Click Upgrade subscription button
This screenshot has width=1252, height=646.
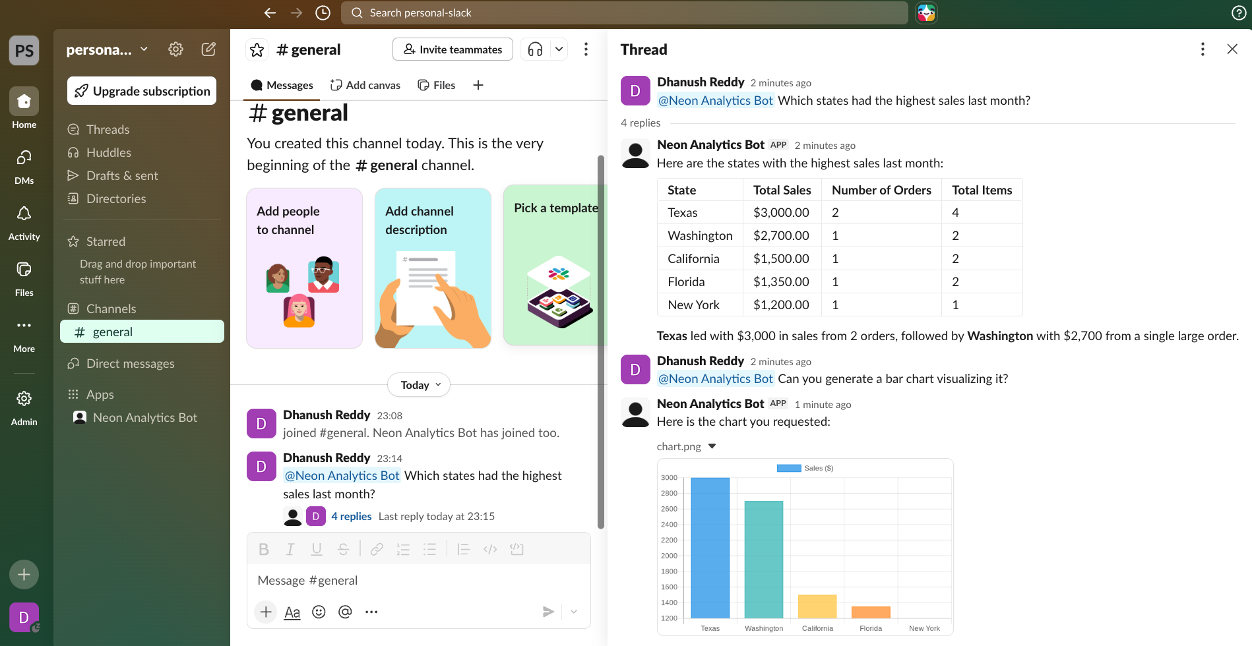[142, 91]
